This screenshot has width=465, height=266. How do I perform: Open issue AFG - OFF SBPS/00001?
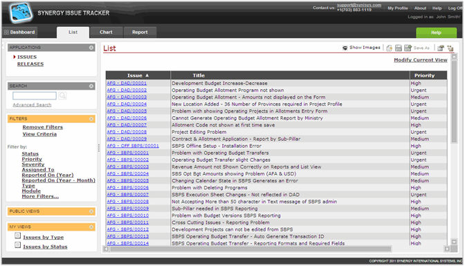pyautogui.click(x=133, y=146)
